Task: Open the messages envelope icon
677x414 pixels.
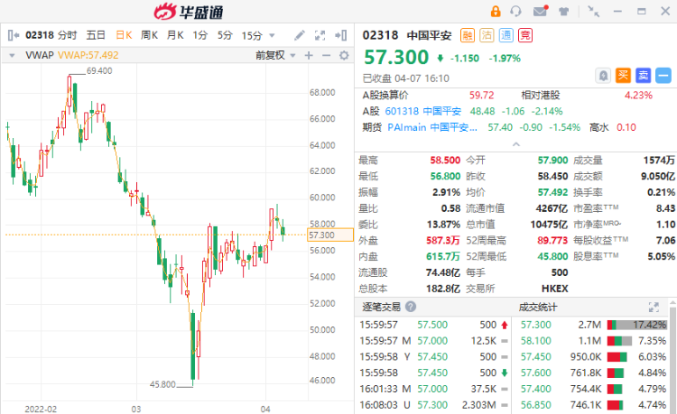Action: (540, 11)
